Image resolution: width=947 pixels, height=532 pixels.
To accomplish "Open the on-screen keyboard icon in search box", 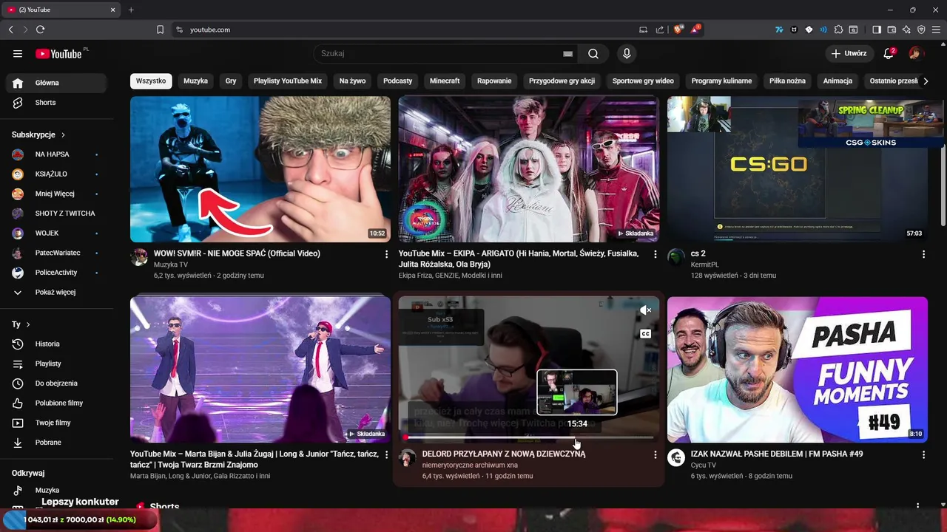I will [567, 53].
